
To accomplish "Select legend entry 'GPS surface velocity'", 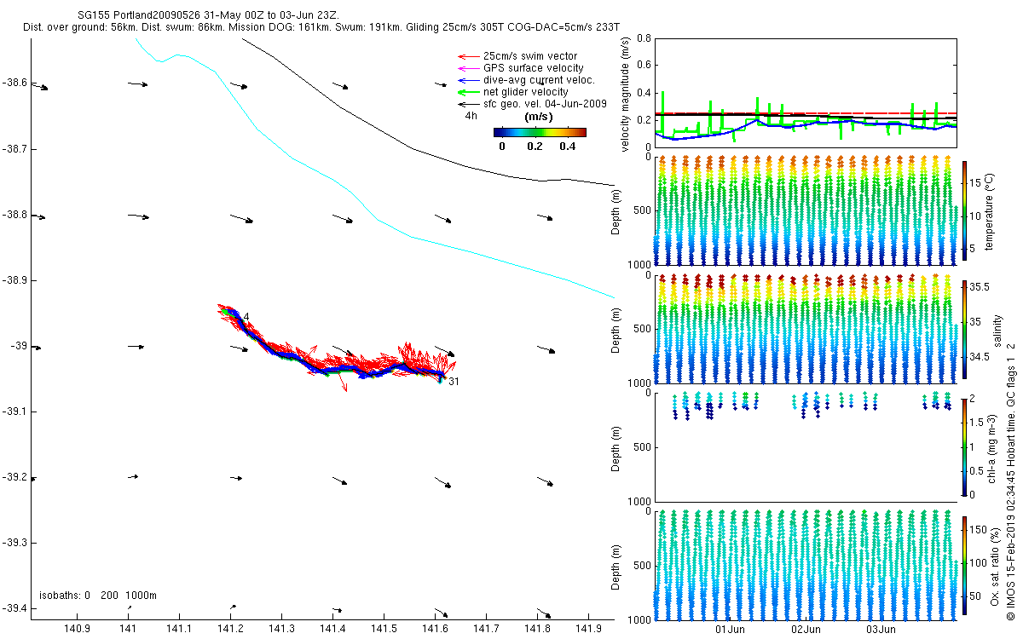I will (x=533, y=68).
